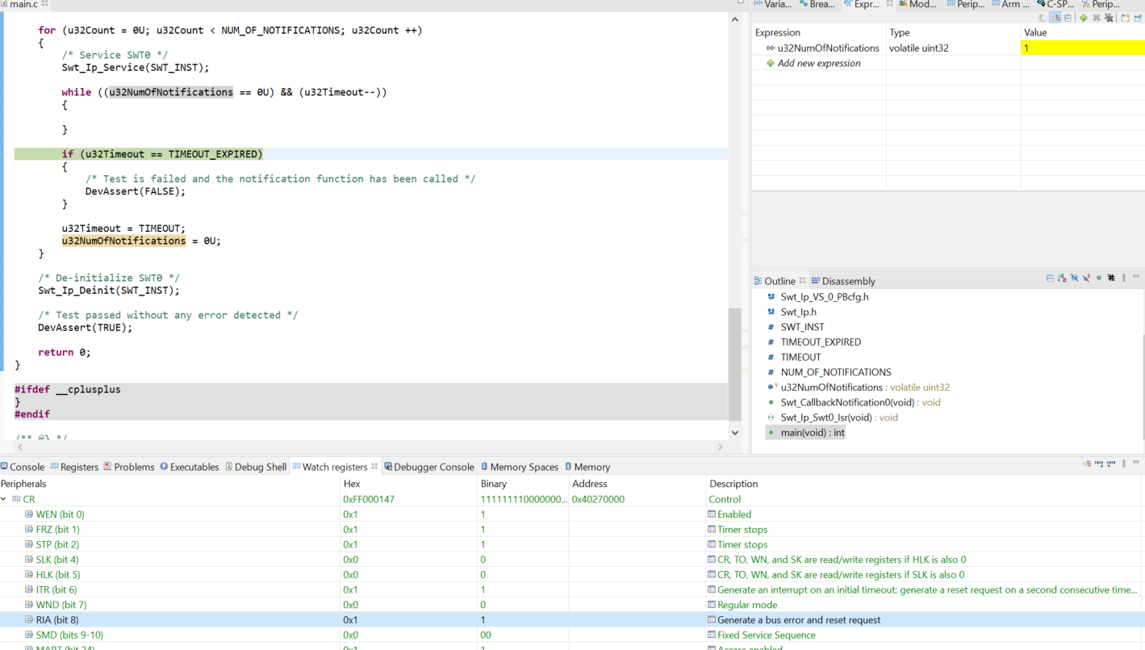
Task: Open Watch registers view menu three dots
Action: pos(1124,463)
